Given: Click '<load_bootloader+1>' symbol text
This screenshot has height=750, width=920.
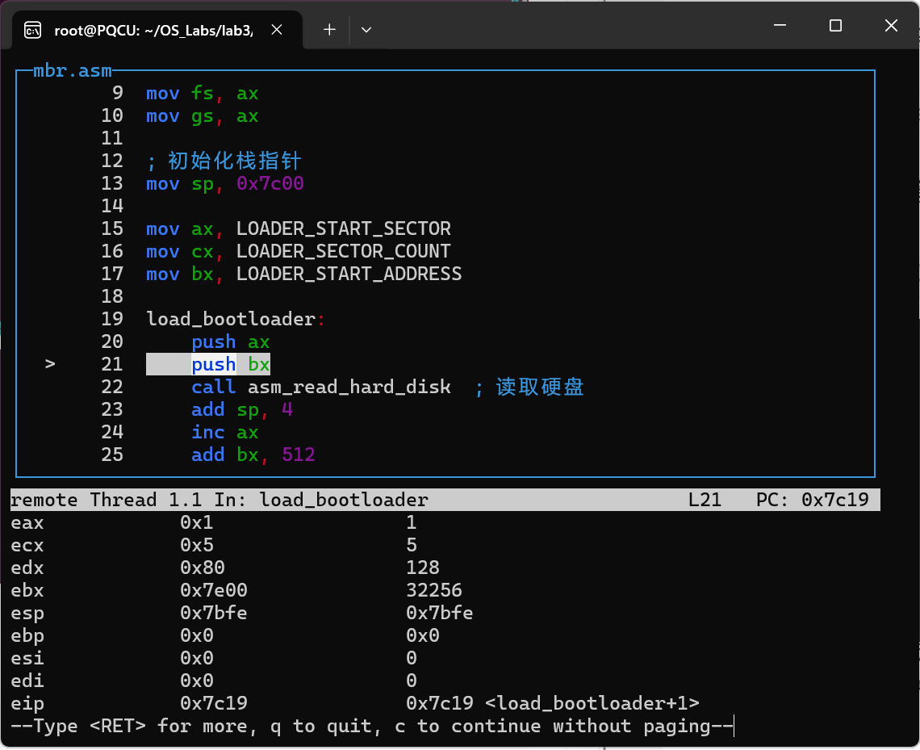Looking at the screenshot, I should (592, 704).
